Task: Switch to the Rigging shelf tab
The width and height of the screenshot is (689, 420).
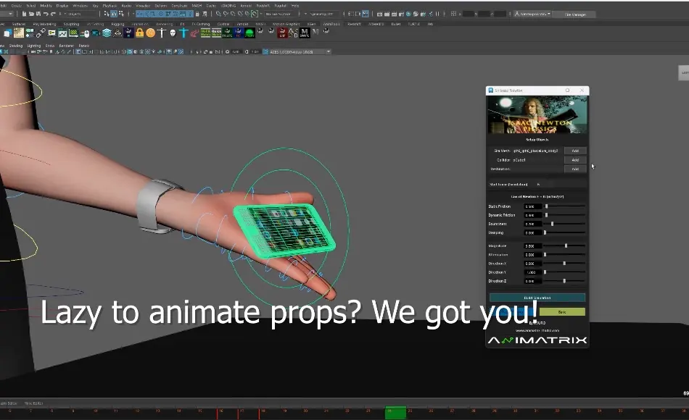Action: pos(117,24)
